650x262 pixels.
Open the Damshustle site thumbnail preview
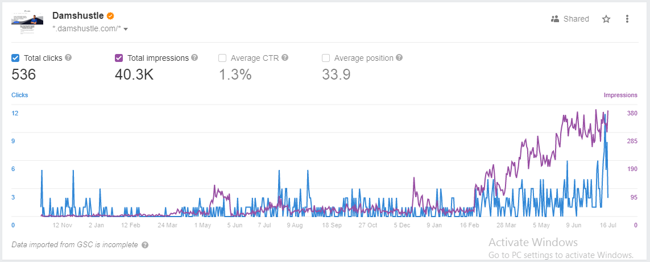[x=27, y=24]
